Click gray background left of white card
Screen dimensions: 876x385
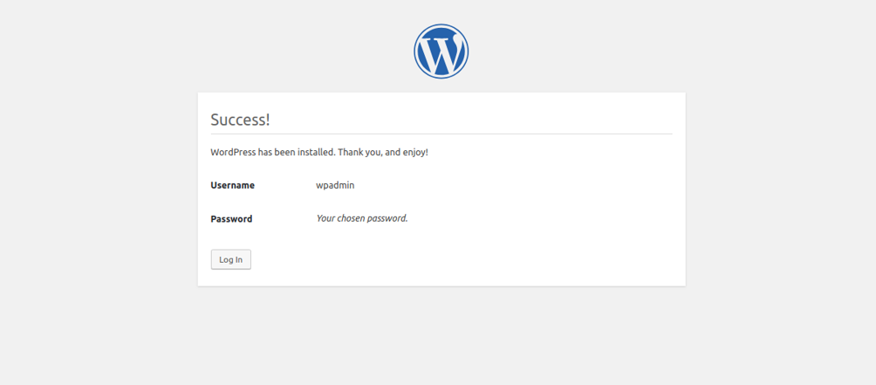coord(99,190)
